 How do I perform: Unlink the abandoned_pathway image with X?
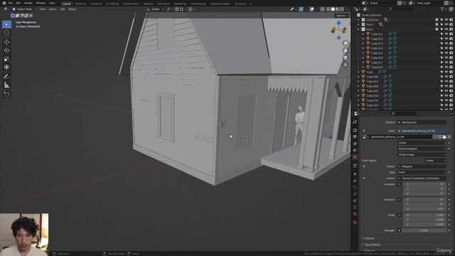(449, 137)
